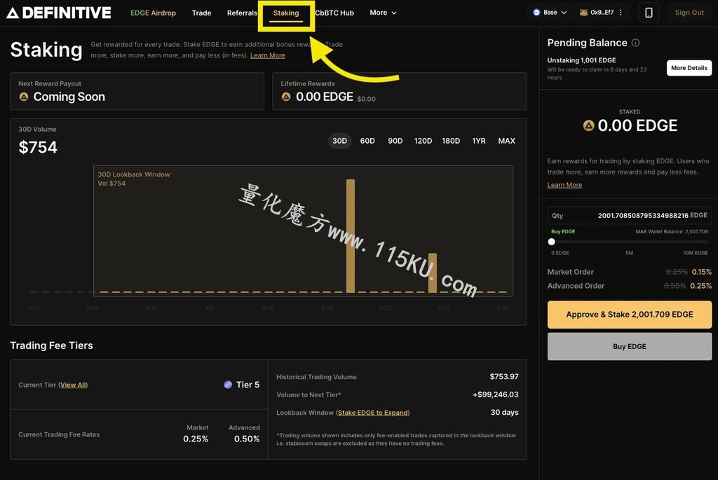Click the info icon beside Pending Balance

(635, 43)
